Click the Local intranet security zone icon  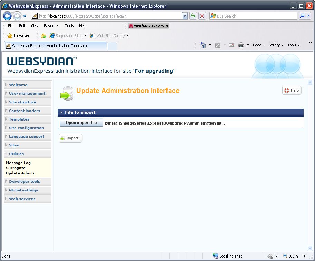(216, 256)
